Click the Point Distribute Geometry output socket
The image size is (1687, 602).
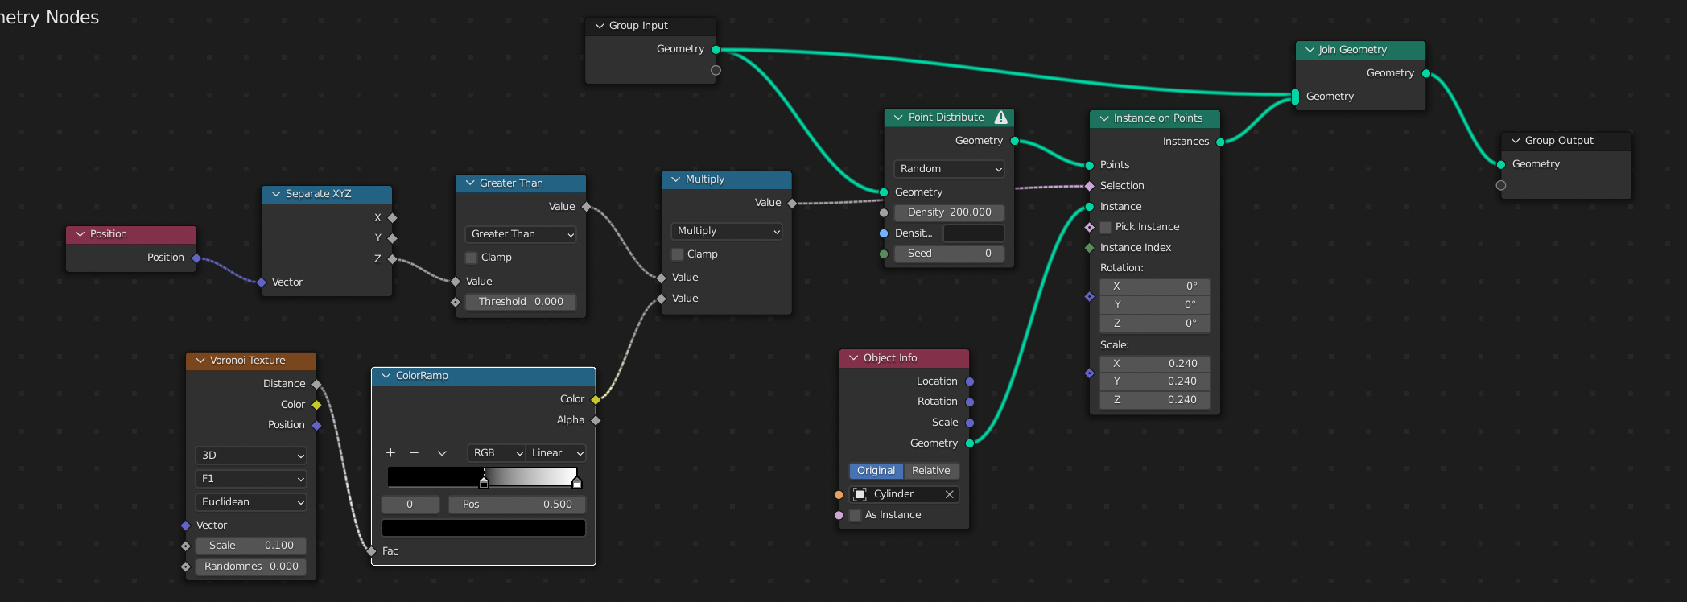point(1015,141)
